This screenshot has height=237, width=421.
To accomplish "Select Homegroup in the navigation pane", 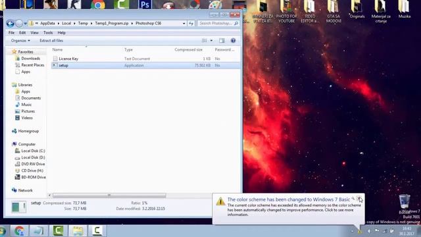I will pos(28,131).
